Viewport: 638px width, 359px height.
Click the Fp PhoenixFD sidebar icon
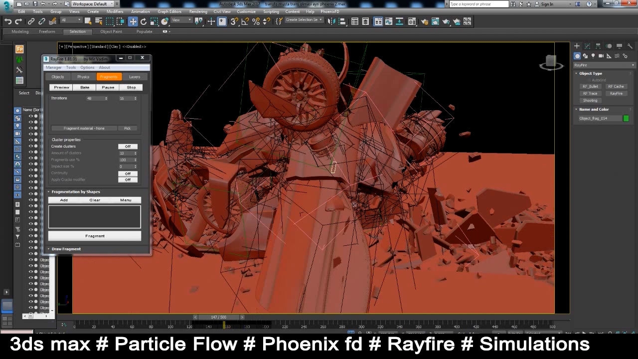coord(19,49)
